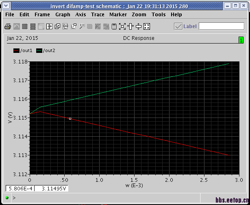Open the Trace menu
This screenshot has width=250, height=205.
click(x=98, y=15)
